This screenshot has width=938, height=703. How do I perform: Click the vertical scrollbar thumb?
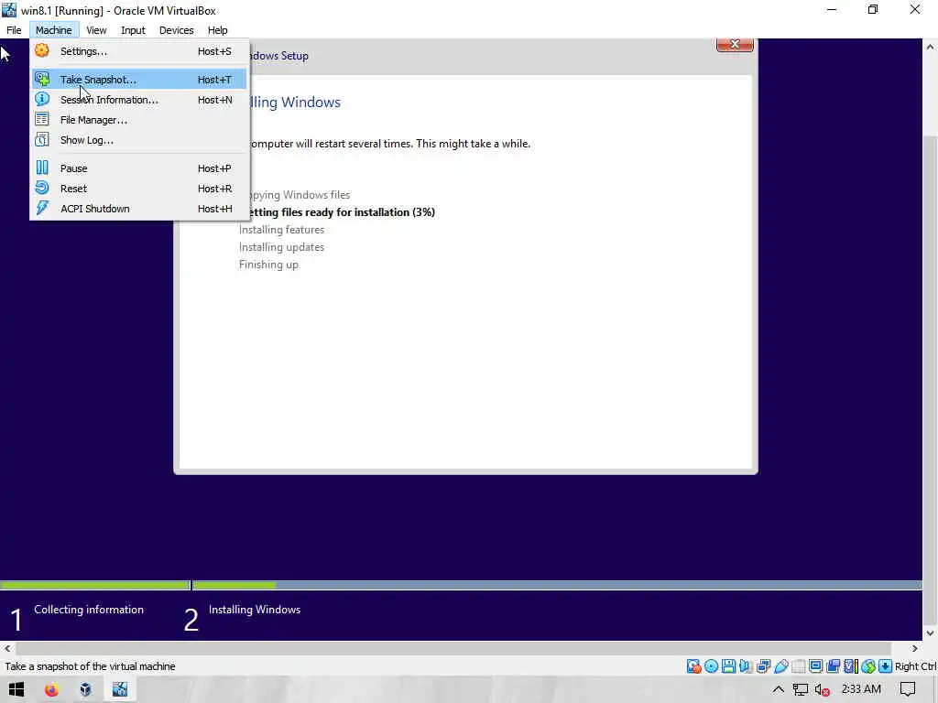(x=931, y=381)
